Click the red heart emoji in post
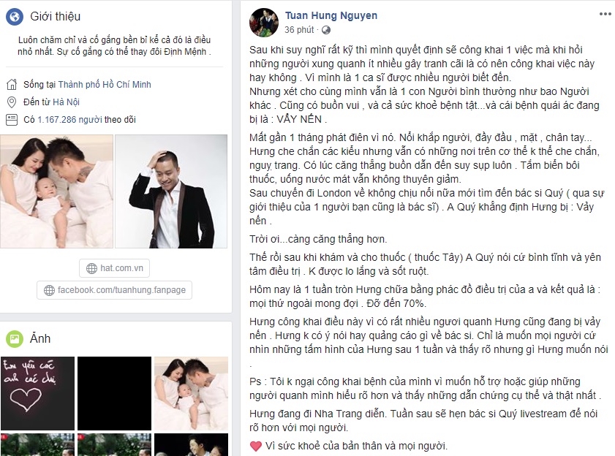615x456 pixels. click(256, 446)
